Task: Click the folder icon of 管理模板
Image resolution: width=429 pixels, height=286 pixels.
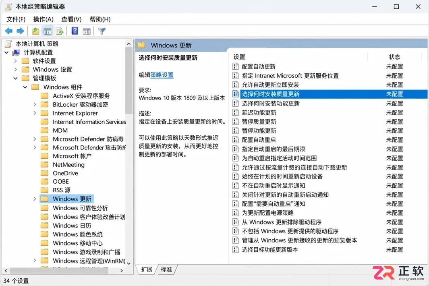Action: pyautogui.click(x=25, y=78)
